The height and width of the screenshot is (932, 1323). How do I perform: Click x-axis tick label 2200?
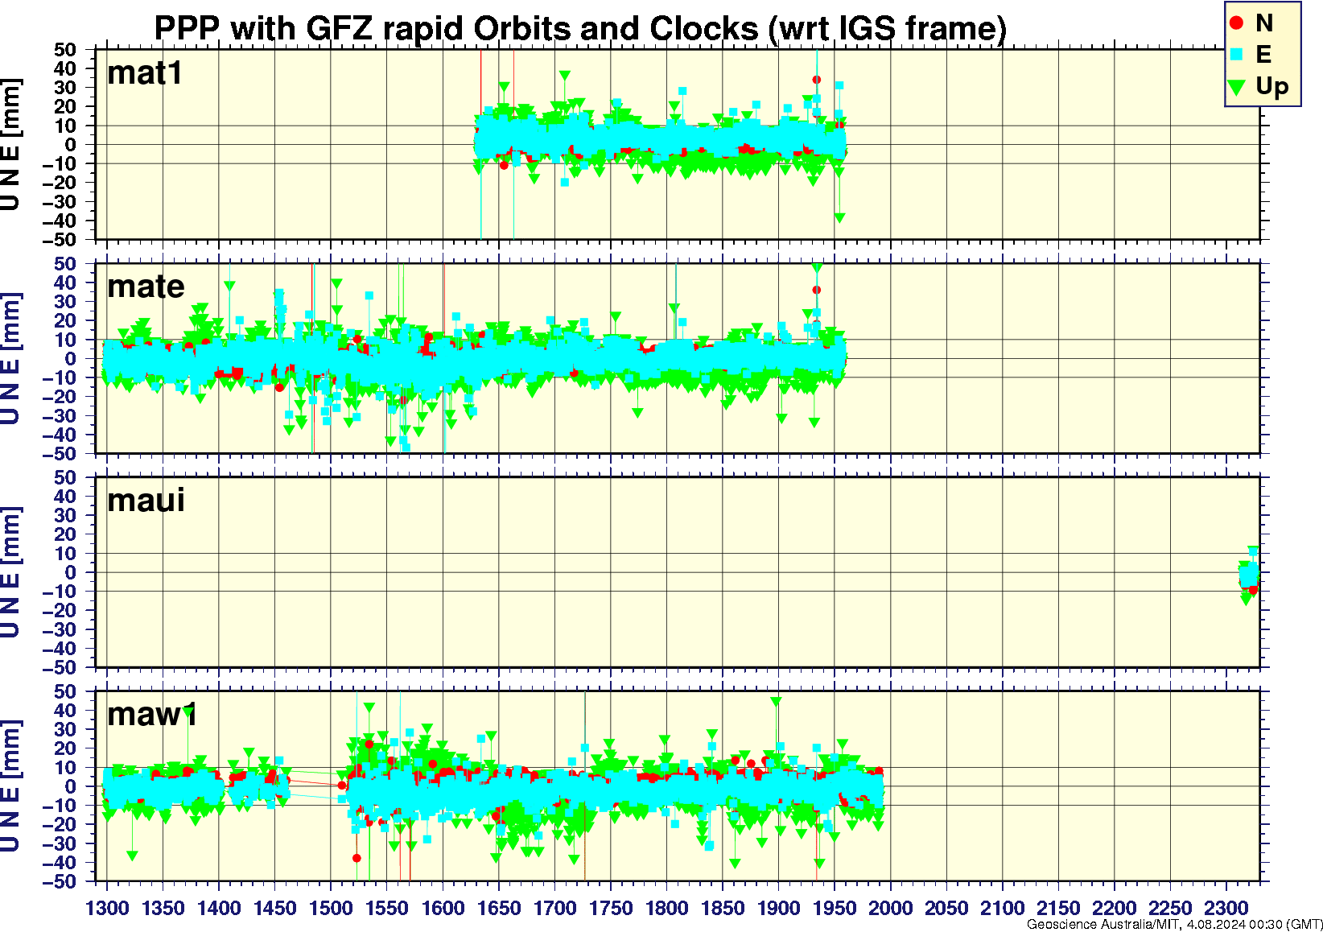tap(1114, 908)
